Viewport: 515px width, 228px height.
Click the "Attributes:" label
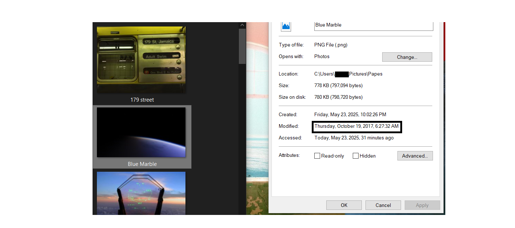(289, 155)
